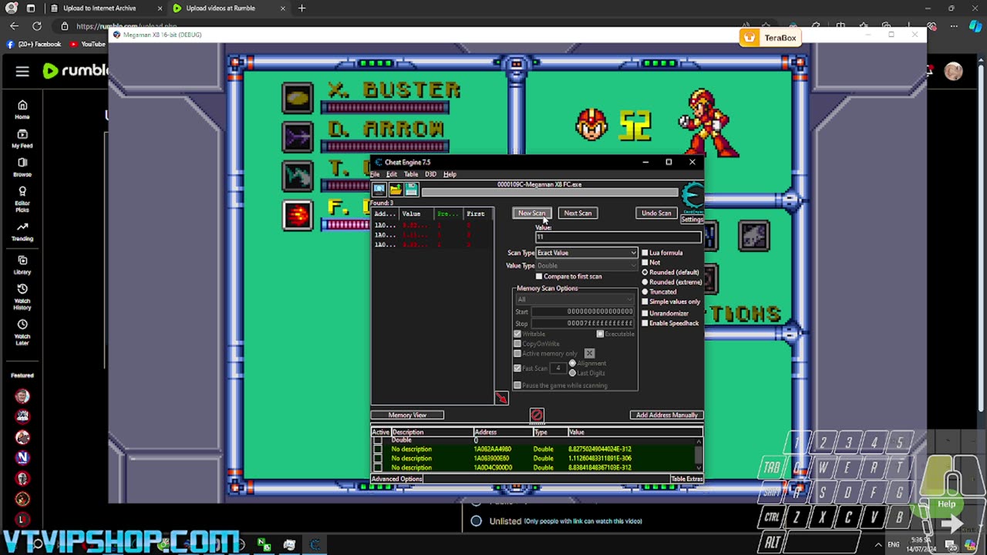This screenshot has height=555, width=987.
Task: Enable the Lua formula checkbox
Action: coord(645,253)
